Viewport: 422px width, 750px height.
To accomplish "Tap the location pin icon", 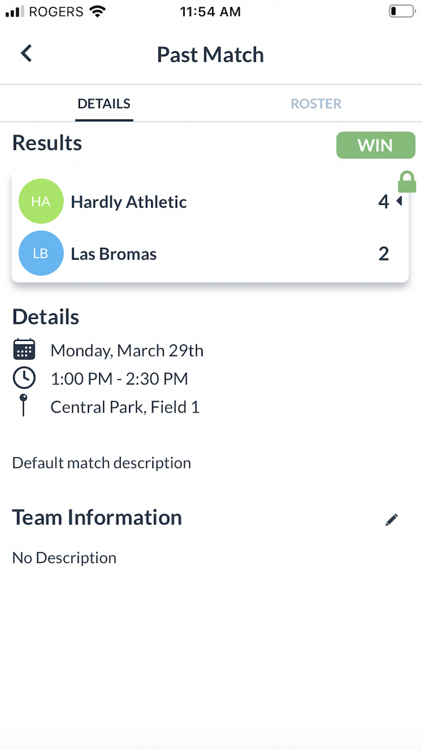I will tap(24, 405).
